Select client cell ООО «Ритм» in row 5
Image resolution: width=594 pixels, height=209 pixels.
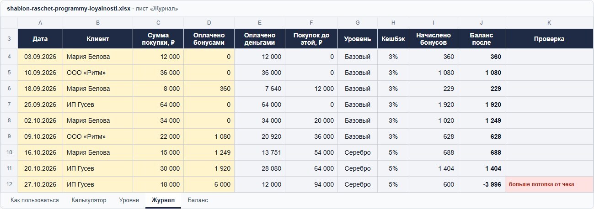pos(98,73)
